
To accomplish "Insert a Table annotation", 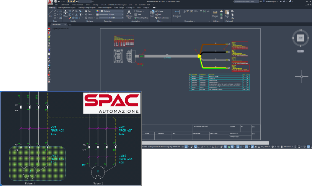I will tap(138, 14).
